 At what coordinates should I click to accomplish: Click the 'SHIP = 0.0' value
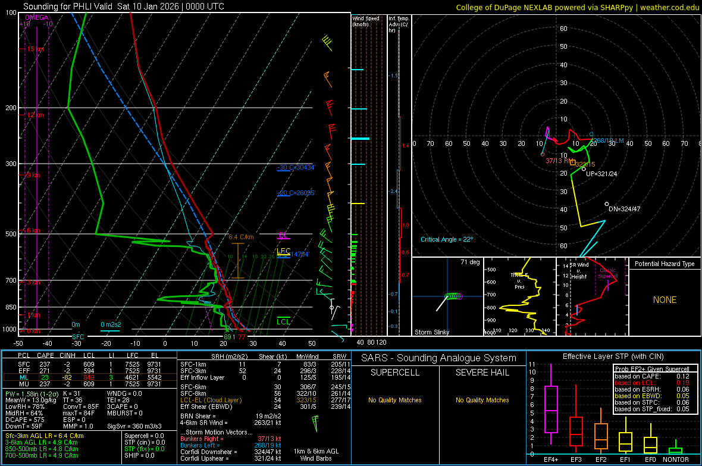tap(139, 455)
